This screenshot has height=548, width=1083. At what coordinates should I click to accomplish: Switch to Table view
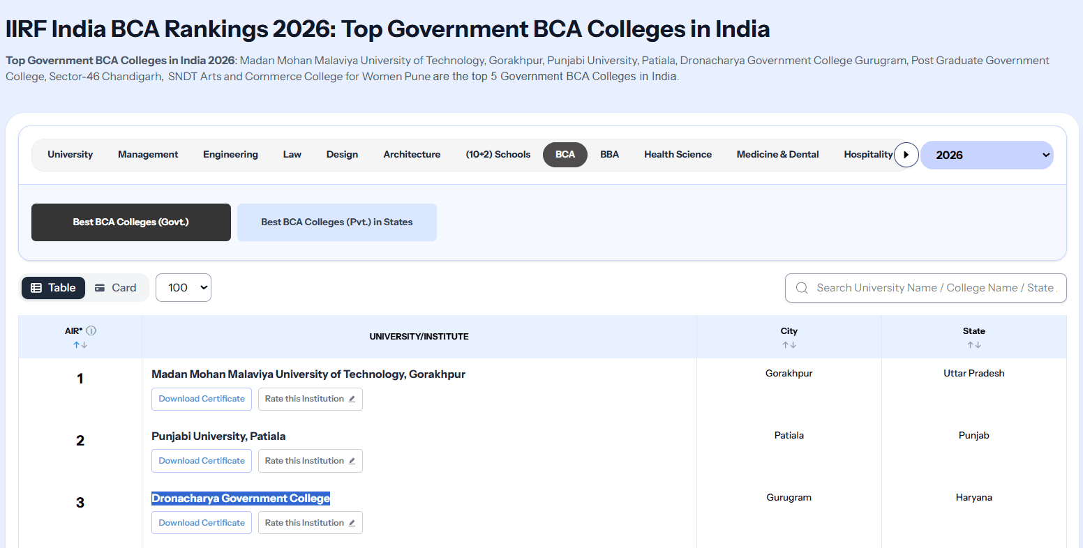pos(53,288)
